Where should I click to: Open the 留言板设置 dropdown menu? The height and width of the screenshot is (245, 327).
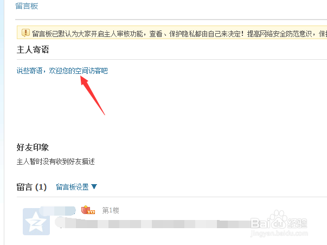76,187
